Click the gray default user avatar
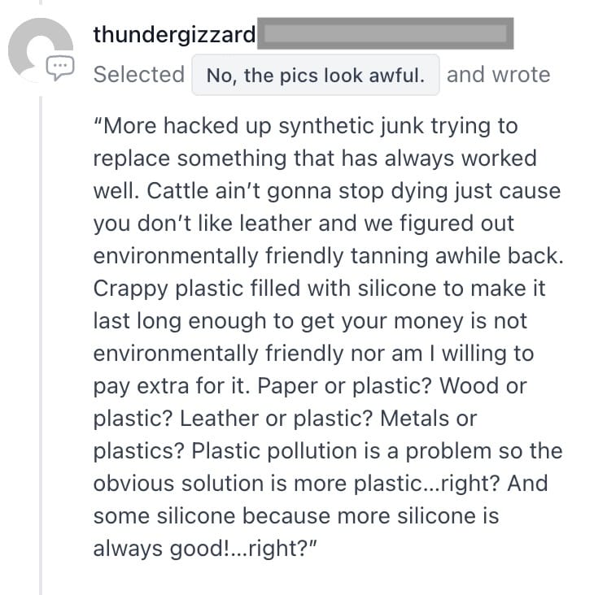594x595 pixels. pyautogui.click(x=40, y=50)
